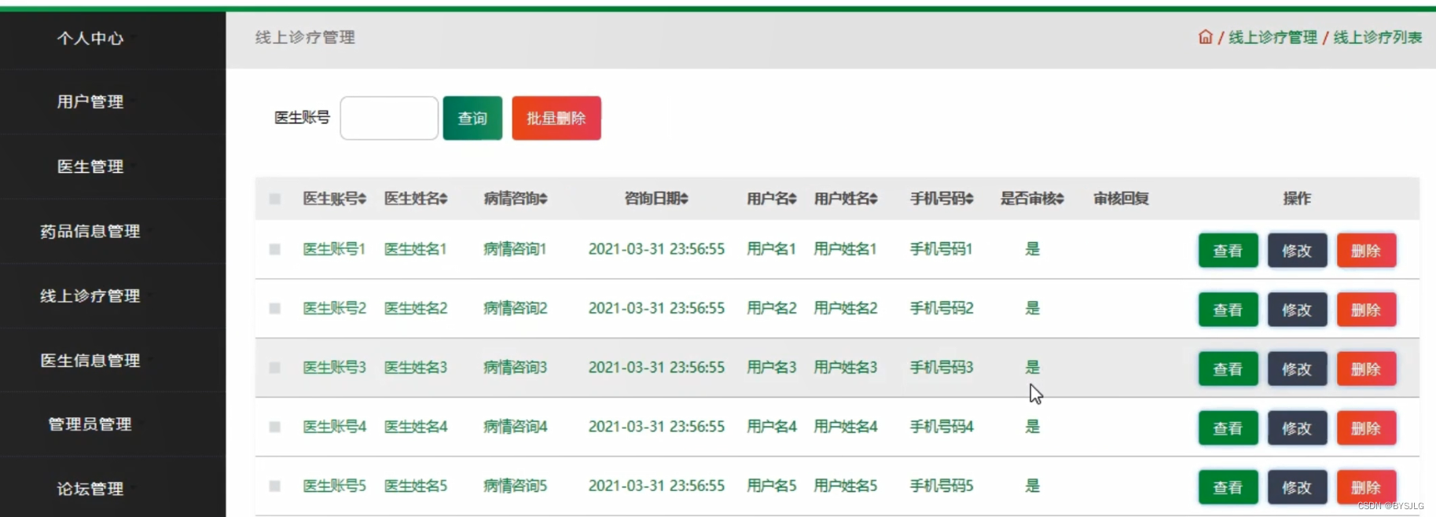Open 药品信息管理 in the sidebar
Screen dimensions: 1436x517
(x=90, y=231)
